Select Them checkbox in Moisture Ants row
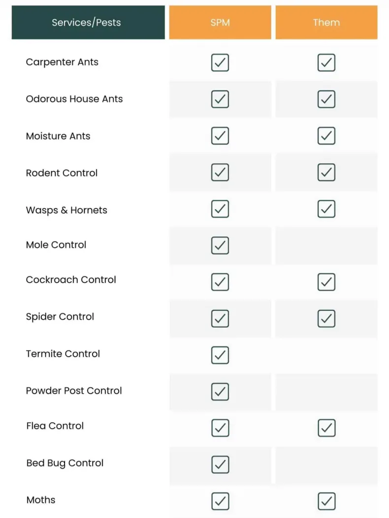Screen dimensions: 389x518 pyautogui.click(x=326, y=136)
